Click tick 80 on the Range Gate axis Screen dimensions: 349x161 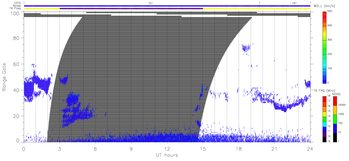click(x=16, y=38)
